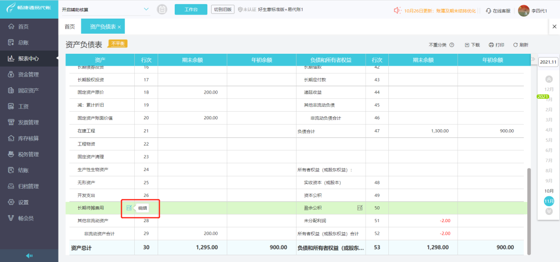The width and height of the screenshot is (560, 262).
Task: Click the help icon beside 不重分类
Action: coord(452,45)
